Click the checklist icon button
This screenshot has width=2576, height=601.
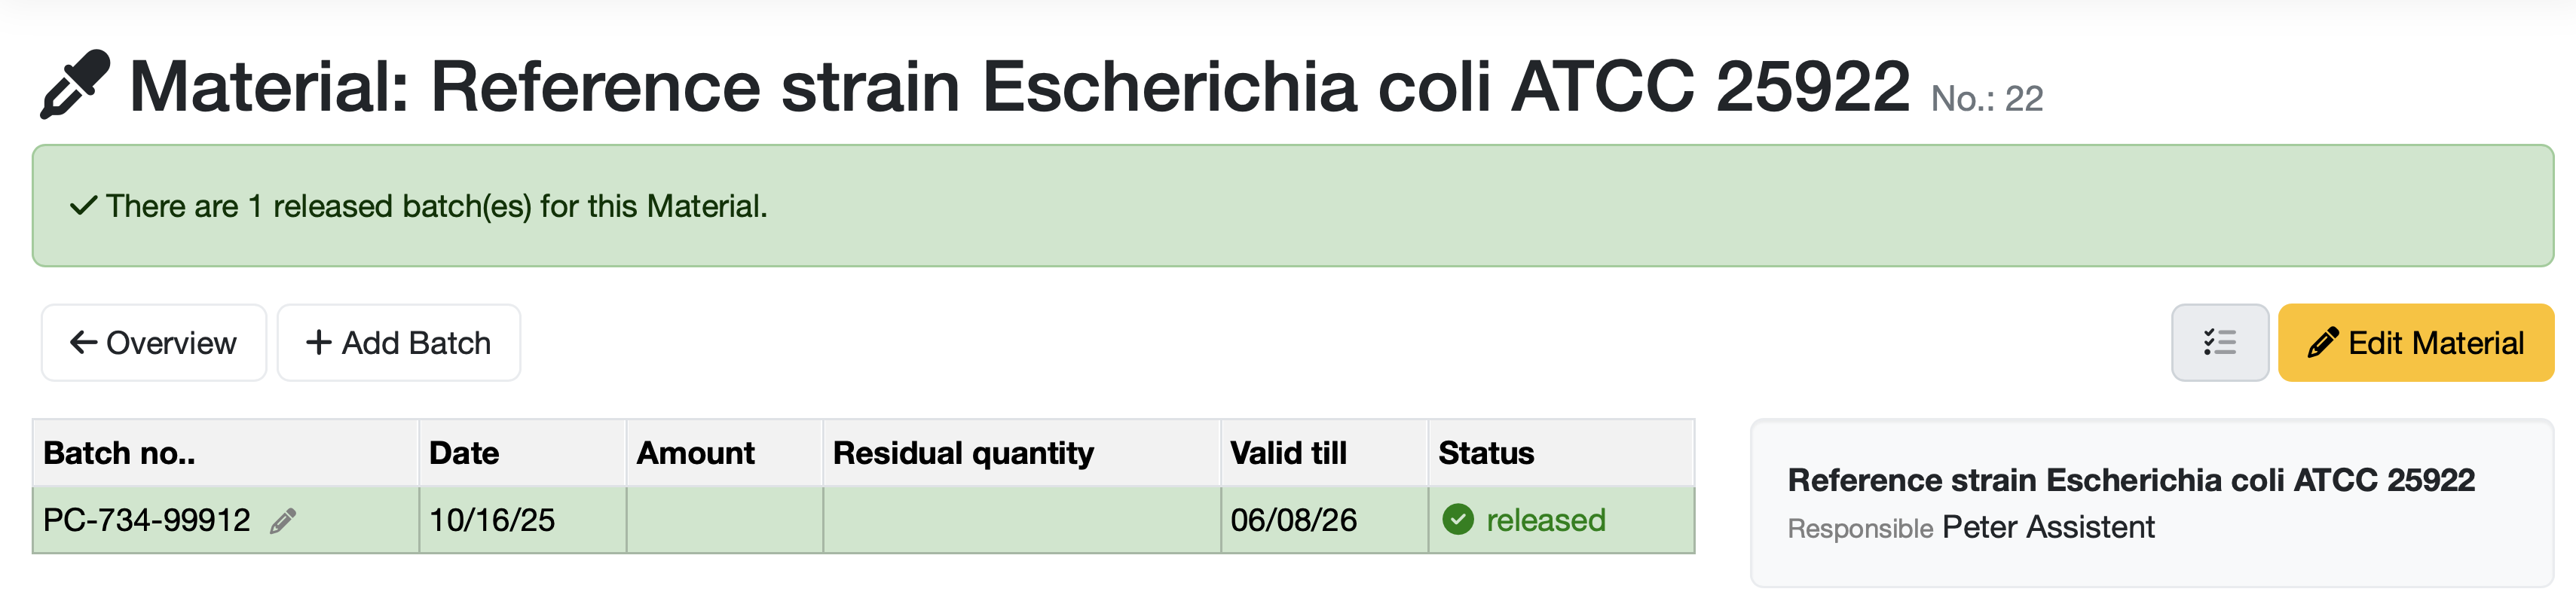click(2219, 343)
